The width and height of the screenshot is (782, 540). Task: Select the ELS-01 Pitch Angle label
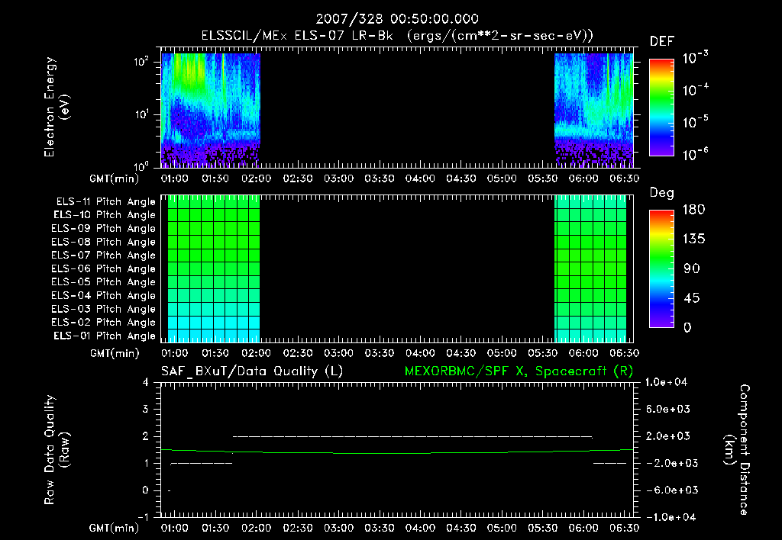[105, 336]
